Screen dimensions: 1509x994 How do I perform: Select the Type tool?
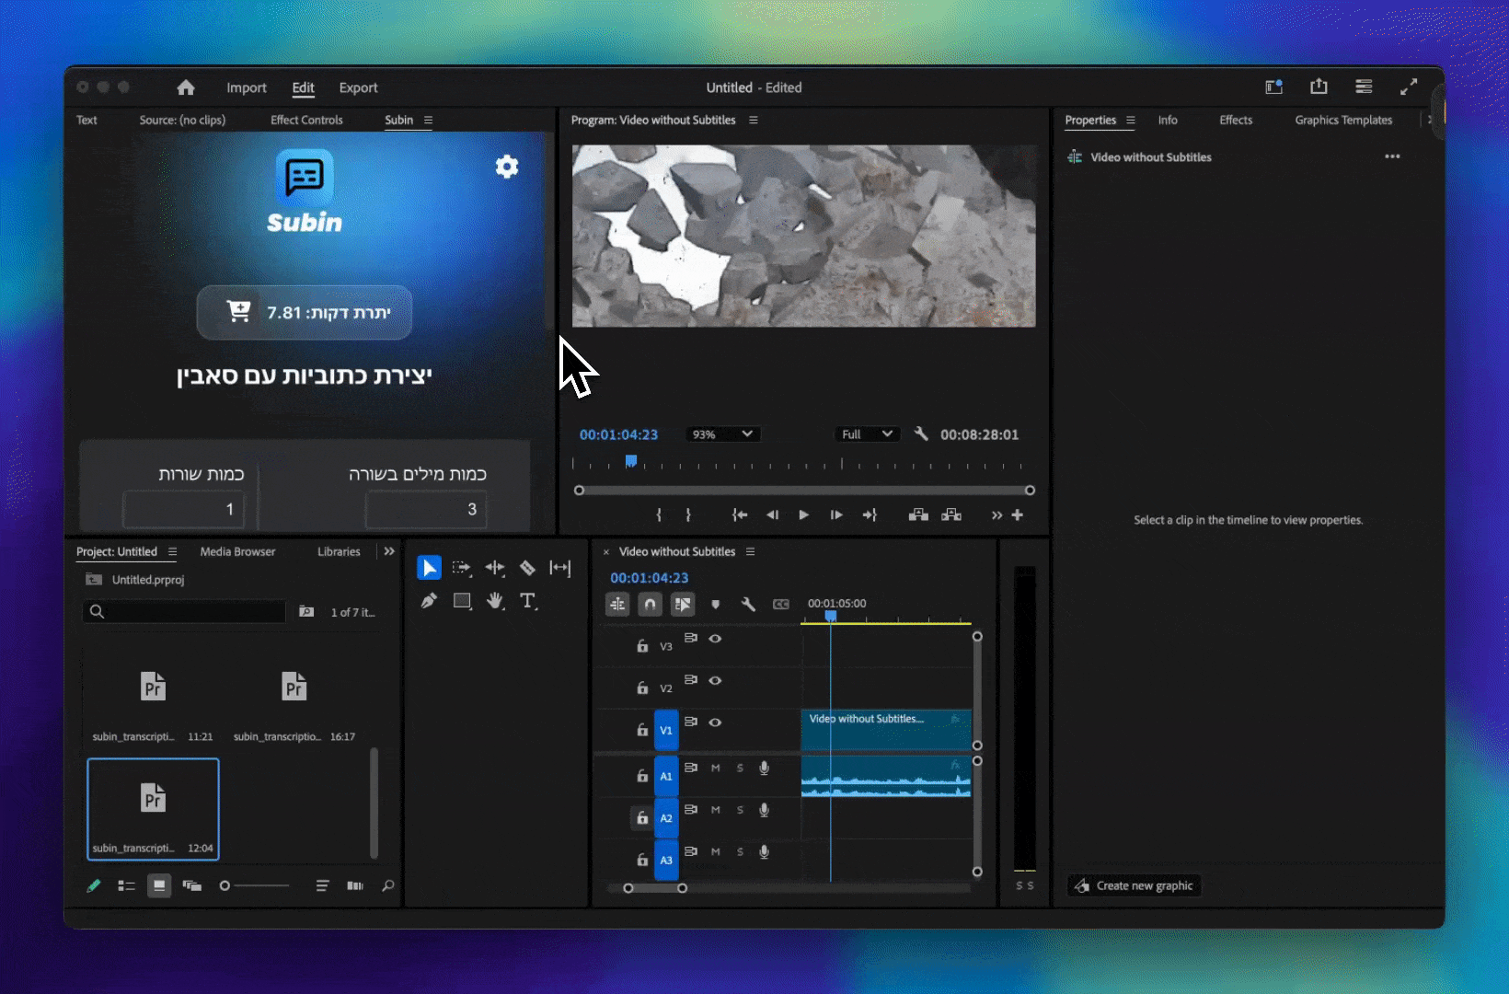(x=528, y=601)
